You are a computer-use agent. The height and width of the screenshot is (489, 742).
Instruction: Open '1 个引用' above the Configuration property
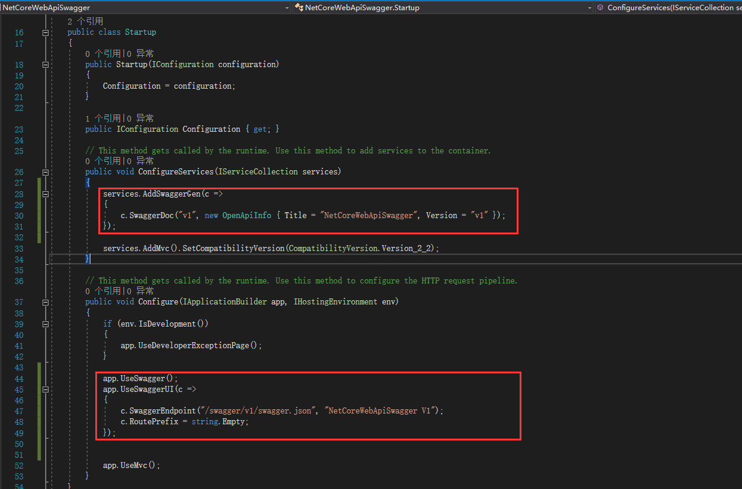pyautogui.click(x=103, y=118)
